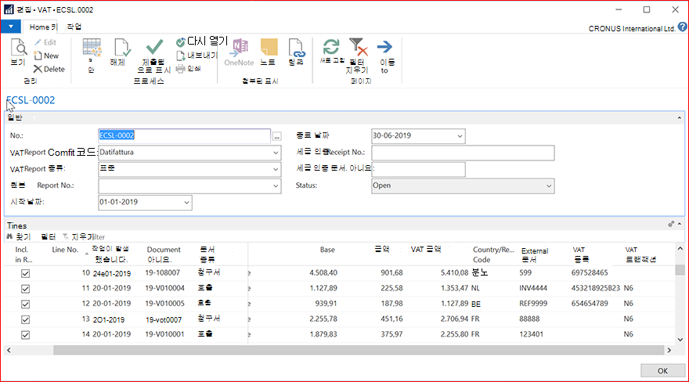Click the Line No. column header

pos(65,250)
